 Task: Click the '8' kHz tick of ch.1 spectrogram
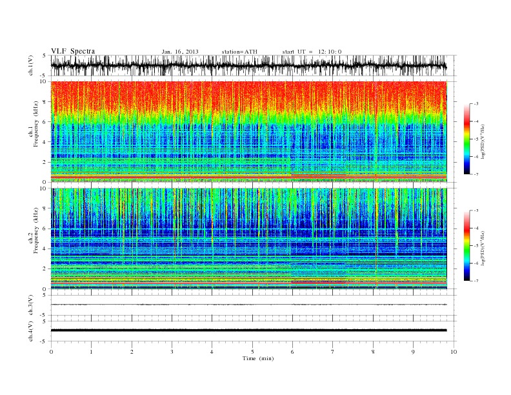(45, 102)
